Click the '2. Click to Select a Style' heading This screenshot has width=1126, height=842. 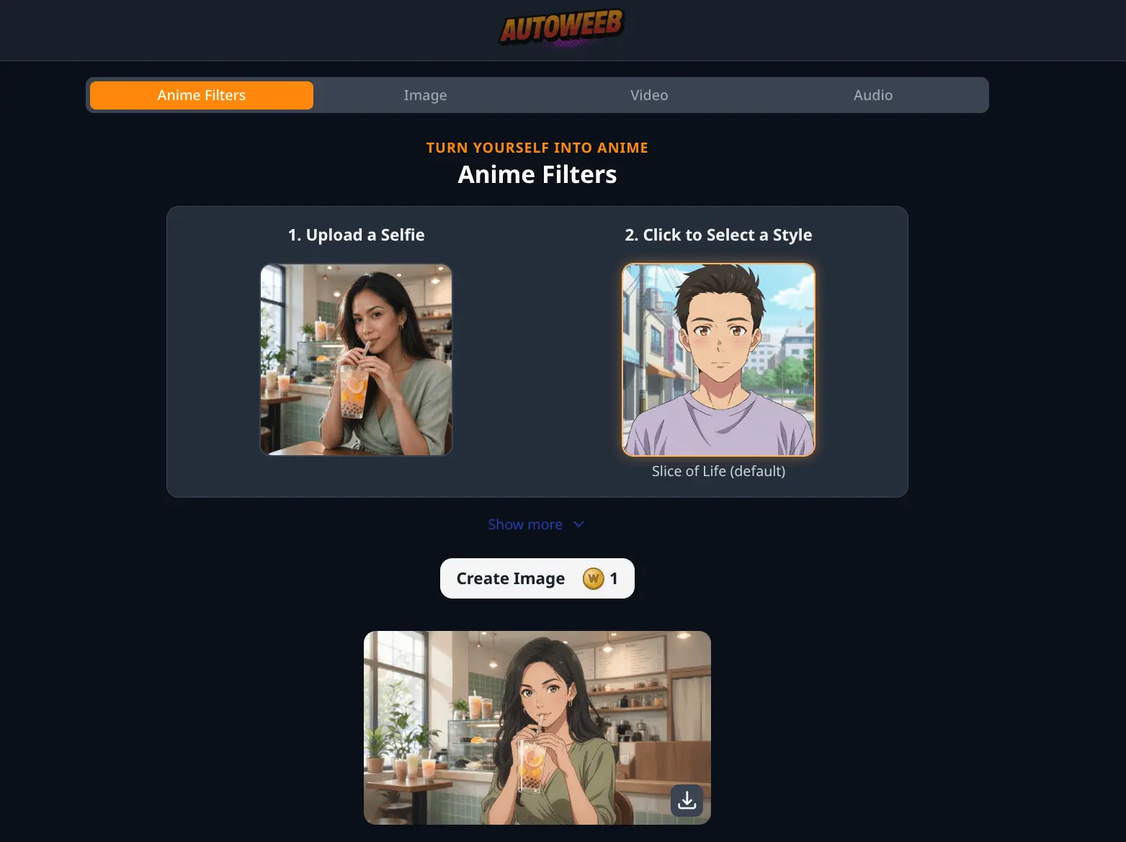pyautogui.click(x=718, y=235)
